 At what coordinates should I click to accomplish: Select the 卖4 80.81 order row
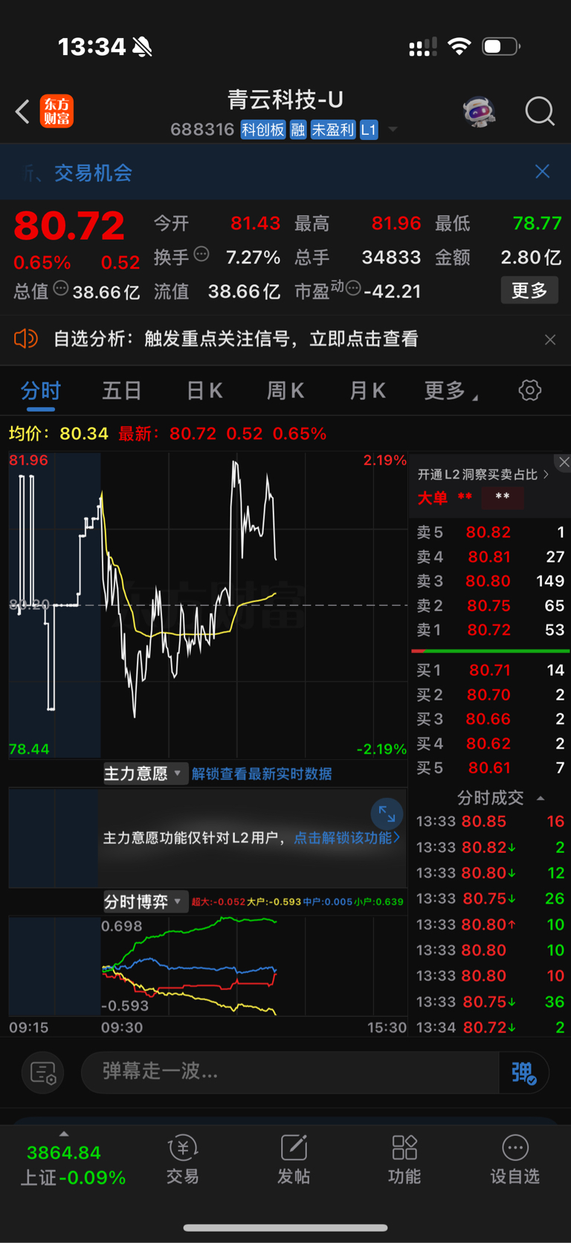(x=490, y=557)
